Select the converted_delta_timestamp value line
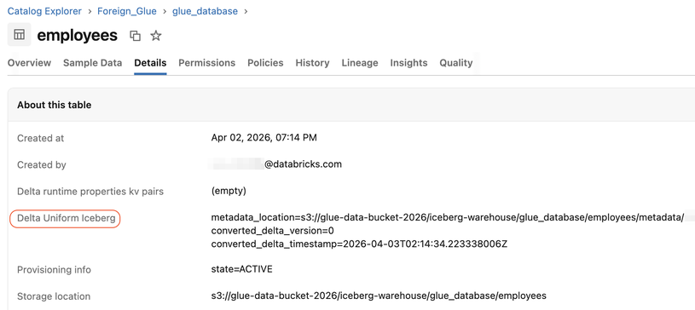Image resolution: width=695 pixels, height=310 pixels. tap(359, 244)
